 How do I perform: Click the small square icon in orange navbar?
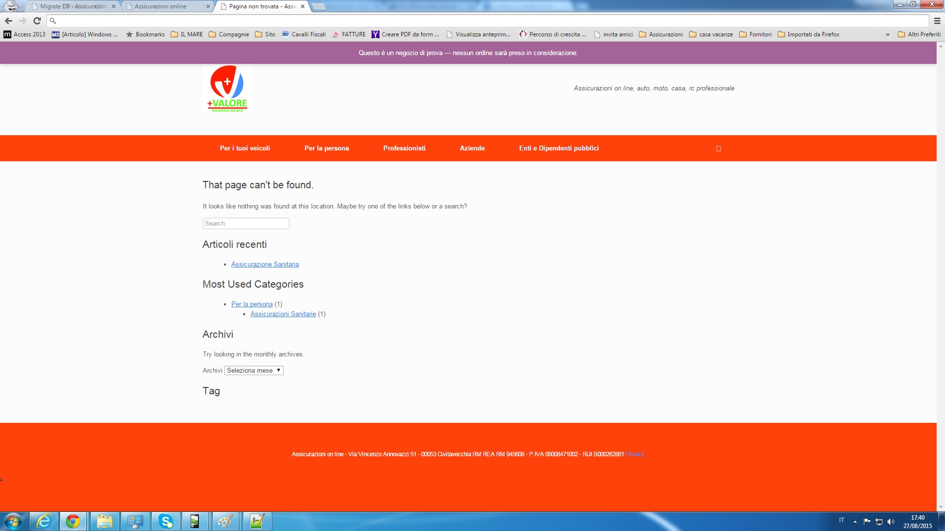pyautogui.click(x=719, y=148)
